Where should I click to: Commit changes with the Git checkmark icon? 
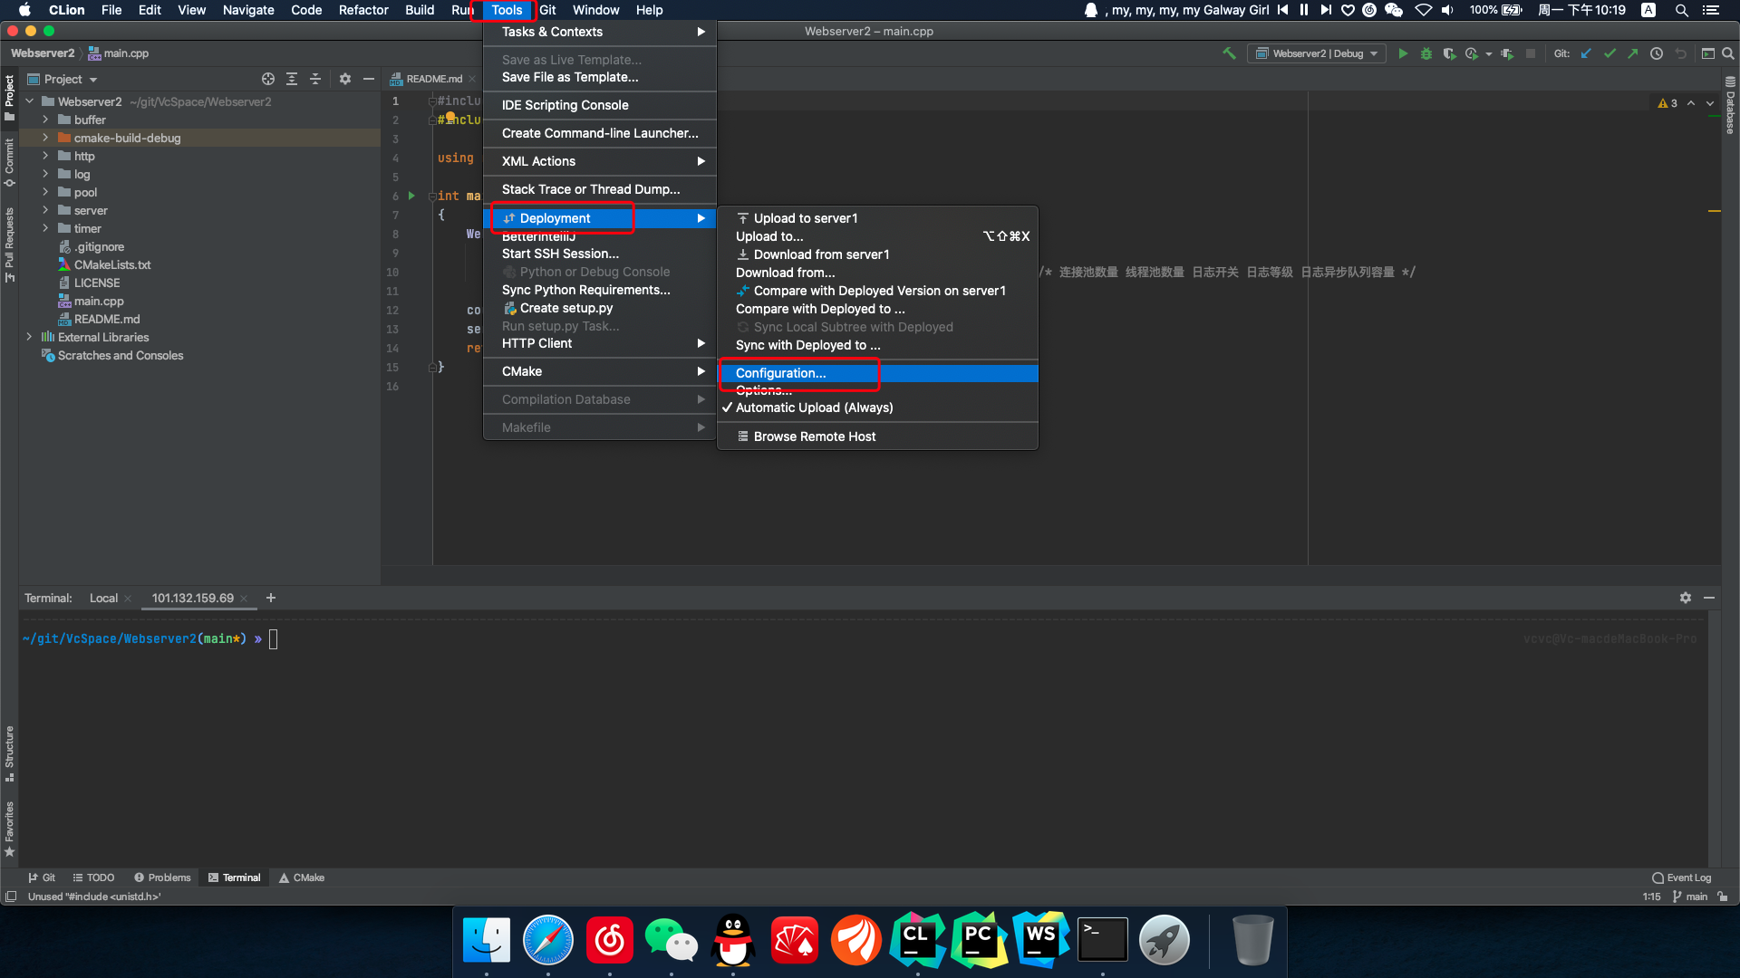point(1609,53)
